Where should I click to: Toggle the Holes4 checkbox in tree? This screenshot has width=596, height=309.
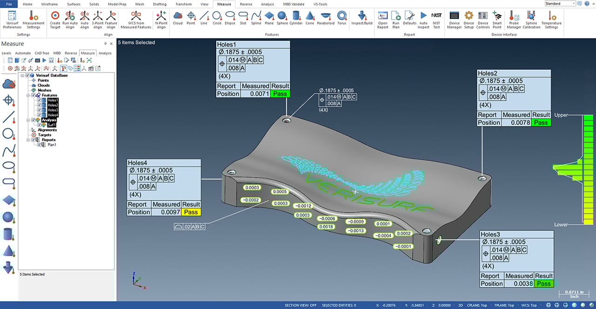pyautogui.click(x=39, y=115)
